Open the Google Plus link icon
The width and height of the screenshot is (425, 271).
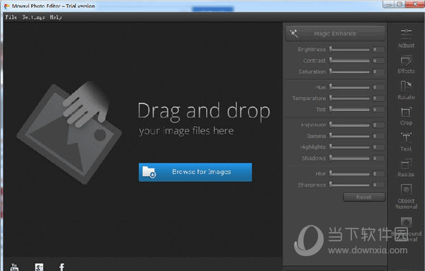(39, 267)
